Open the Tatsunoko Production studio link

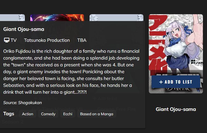coord(47,40)
